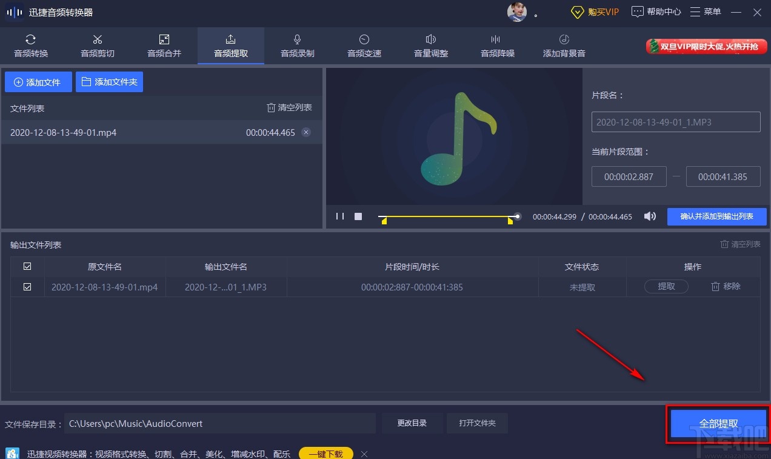Open the 音频剪切 (audio cut) tool
771x459 pixels.
(97, 45)
